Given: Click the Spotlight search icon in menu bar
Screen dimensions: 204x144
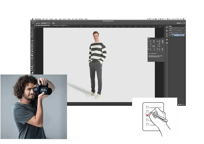Looking at the screenshot, I should [x=181, y=19].
